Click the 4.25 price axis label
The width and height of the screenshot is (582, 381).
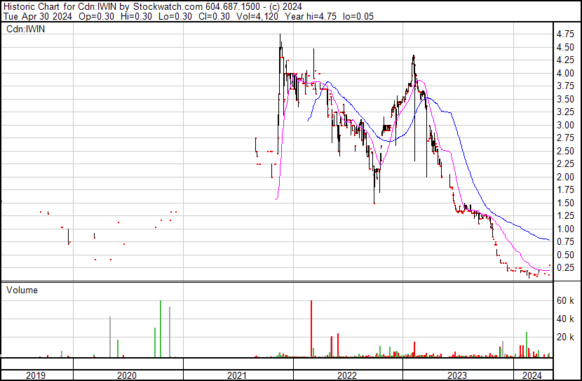point(565,60)
